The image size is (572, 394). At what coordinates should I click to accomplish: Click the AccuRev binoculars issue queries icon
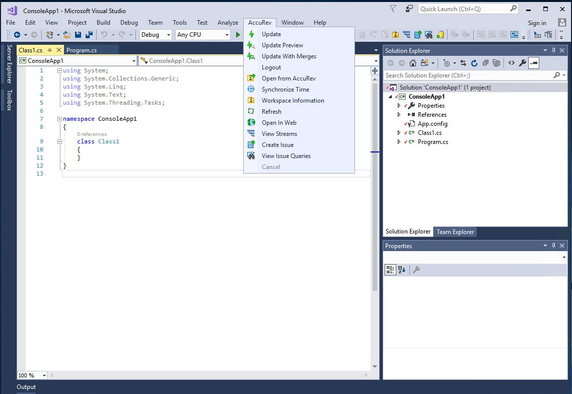pos(428,35)
